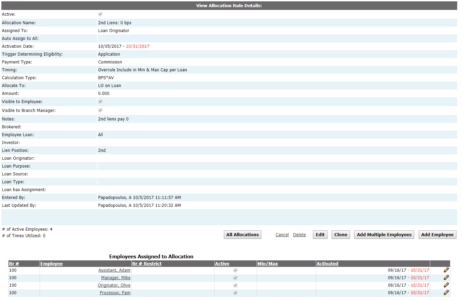Toggle the Visible to Branch Manager checkbox
The image size is (463, 301).
[100, 111]
